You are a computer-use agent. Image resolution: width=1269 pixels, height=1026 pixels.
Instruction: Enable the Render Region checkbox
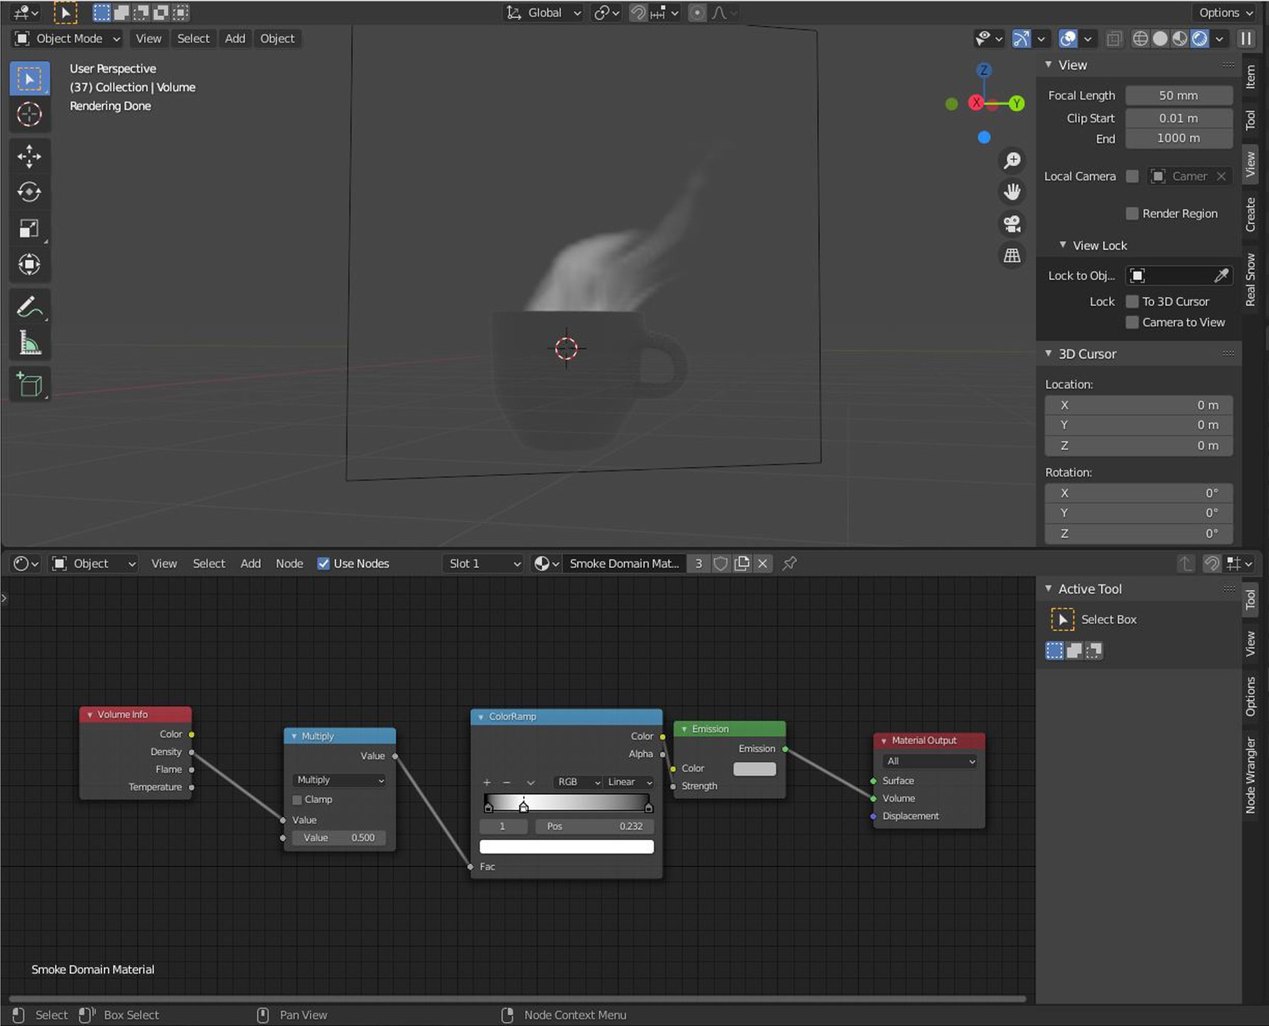point(1132,213)
